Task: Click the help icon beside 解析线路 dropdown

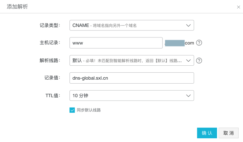Action: [199, 61]
